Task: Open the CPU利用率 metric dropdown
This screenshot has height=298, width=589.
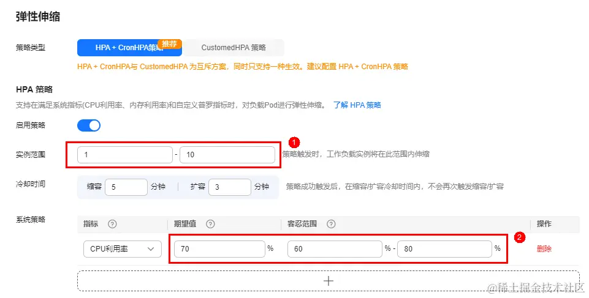Action: click(x=123, y=249)
